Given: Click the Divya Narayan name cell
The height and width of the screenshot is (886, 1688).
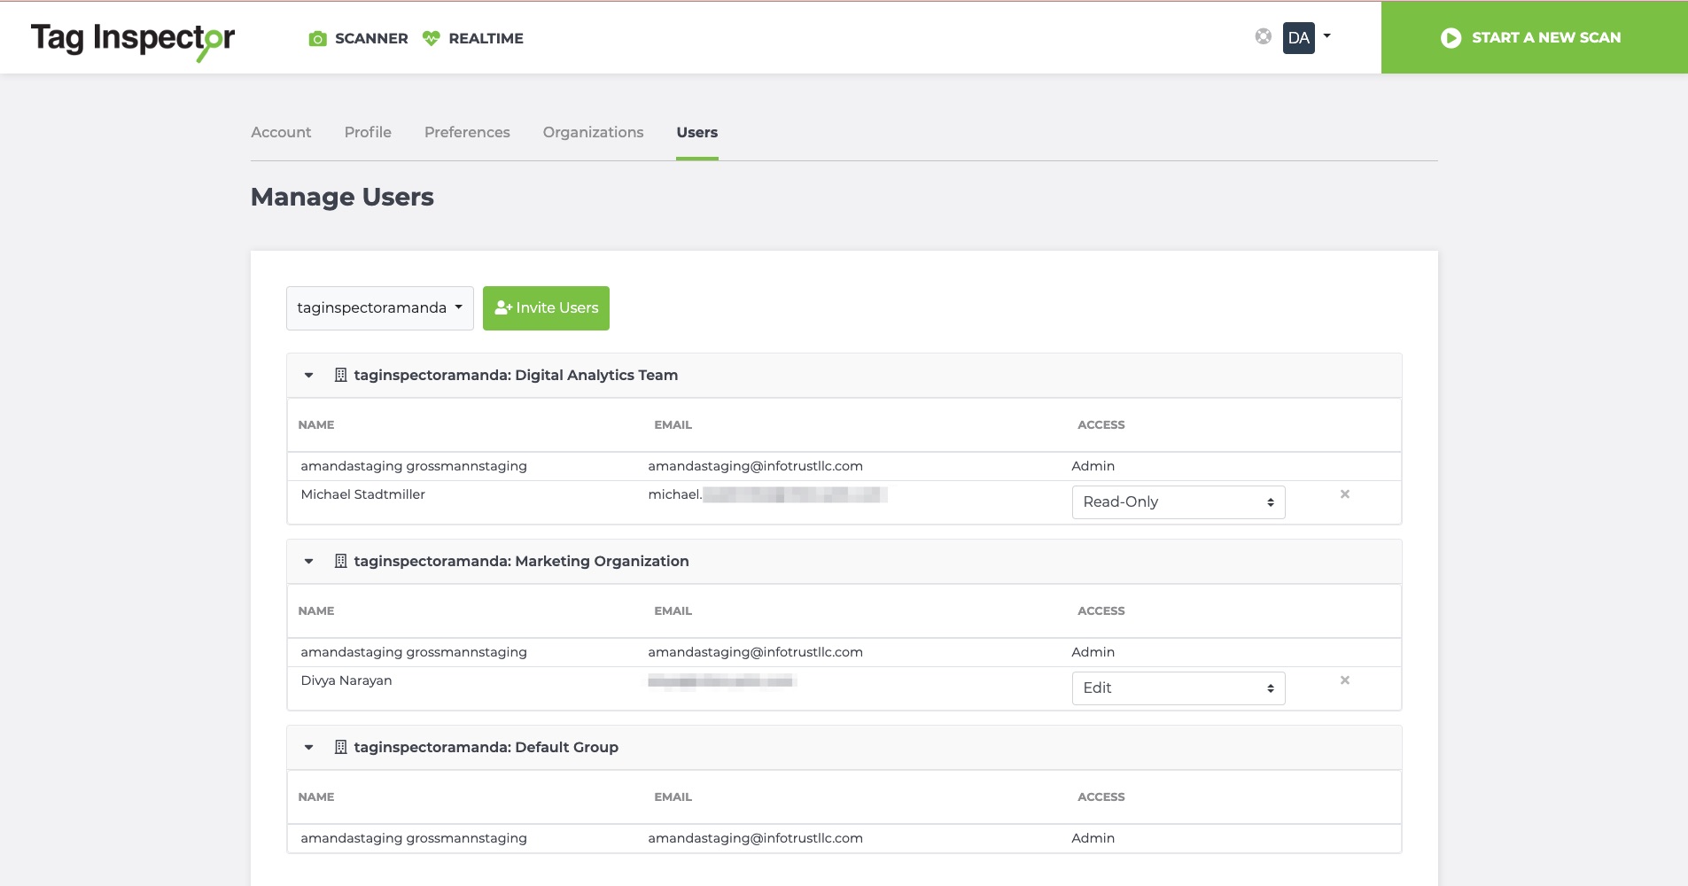Looking at the screenshot, I should (346, 680).
